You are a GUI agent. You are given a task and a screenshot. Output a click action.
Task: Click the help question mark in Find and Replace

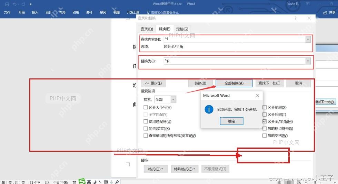click(x=295, y=18)
